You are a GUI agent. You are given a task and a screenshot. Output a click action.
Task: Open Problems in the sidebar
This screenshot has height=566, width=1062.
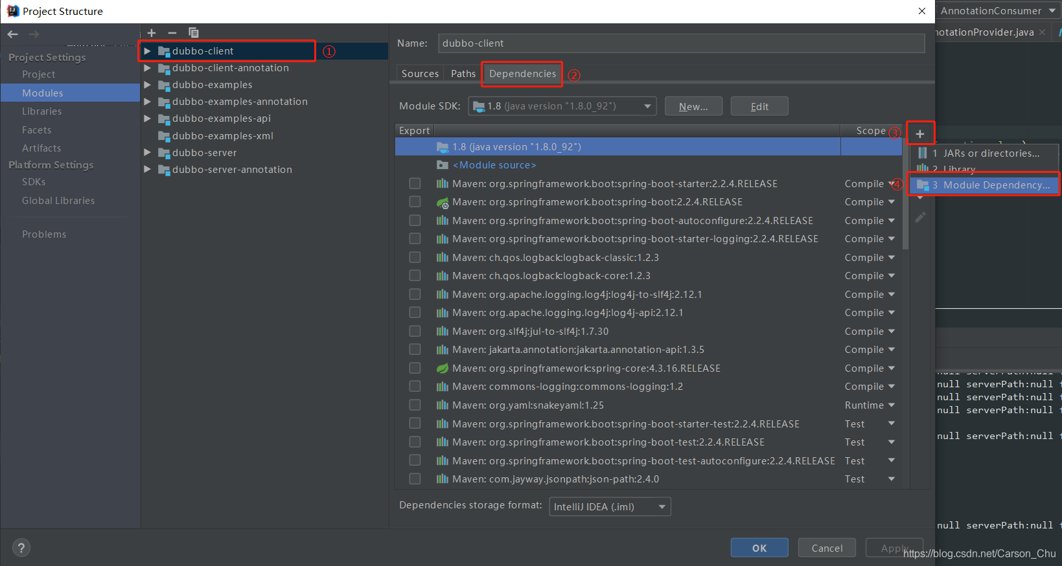click(44, 234)
